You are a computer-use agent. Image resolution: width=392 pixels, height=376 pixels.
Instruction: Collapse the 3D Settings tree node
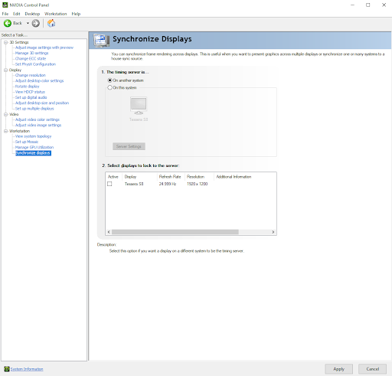click(x=5, y=42)
